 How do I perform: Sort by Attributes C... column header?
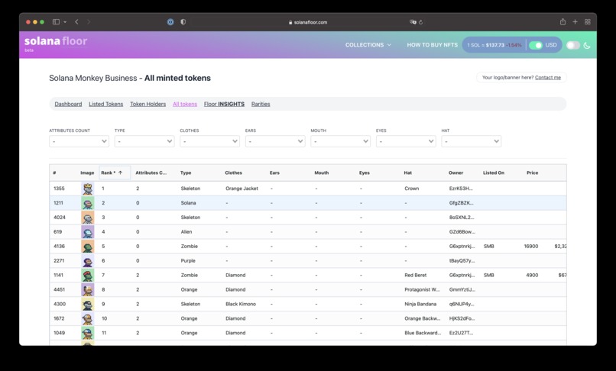click(151, 173)
